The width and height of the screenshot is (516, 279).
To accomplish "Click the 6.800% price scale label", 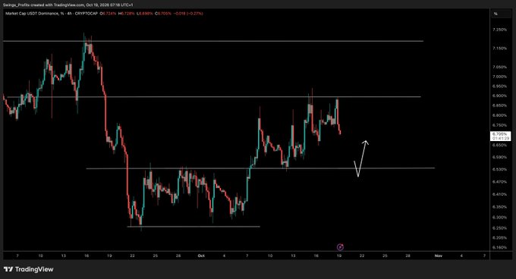I will pos(499,115).
